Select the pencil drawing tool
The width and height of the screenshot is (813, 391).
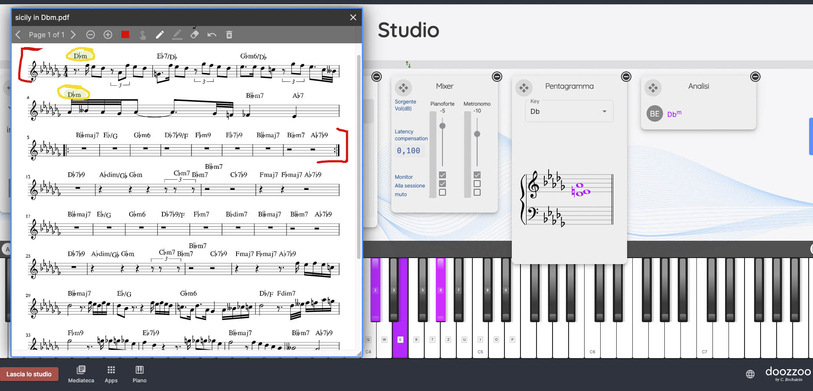(x=160, y=35)
